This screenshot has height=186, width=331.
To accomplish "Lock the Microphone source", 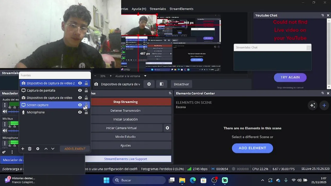I will point(86,112).
